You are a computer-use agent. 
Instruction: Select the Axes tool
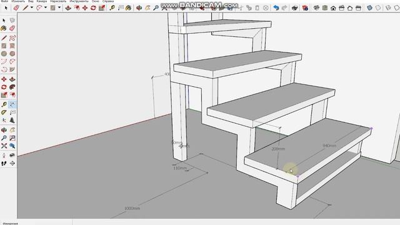(4, 120)
